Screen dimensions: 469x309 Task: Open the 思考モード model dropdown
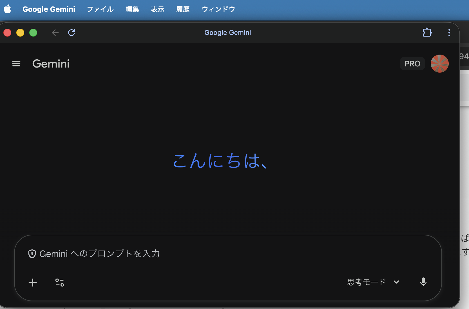click(x=366, y=282)
